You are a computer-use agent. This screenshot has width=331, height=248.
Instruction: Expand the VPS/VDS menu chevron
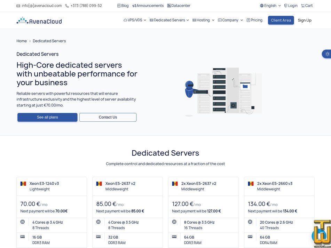[x=145, y=20]
